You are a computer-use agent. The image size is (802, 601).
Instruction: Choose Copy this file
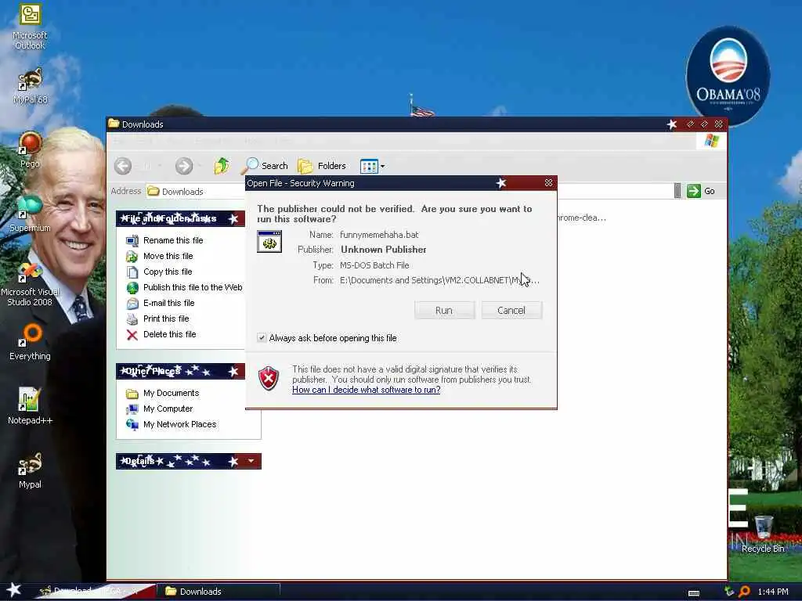(158, 272)
